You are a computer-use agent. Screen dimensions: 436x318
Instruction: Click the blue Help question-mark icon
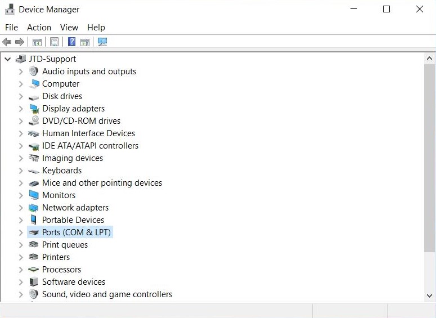72,42
